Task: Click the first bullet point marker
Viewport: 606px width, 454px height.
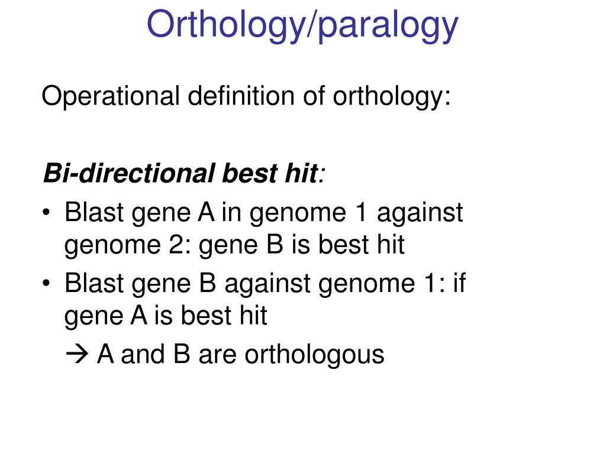Action: click(46, 212)
